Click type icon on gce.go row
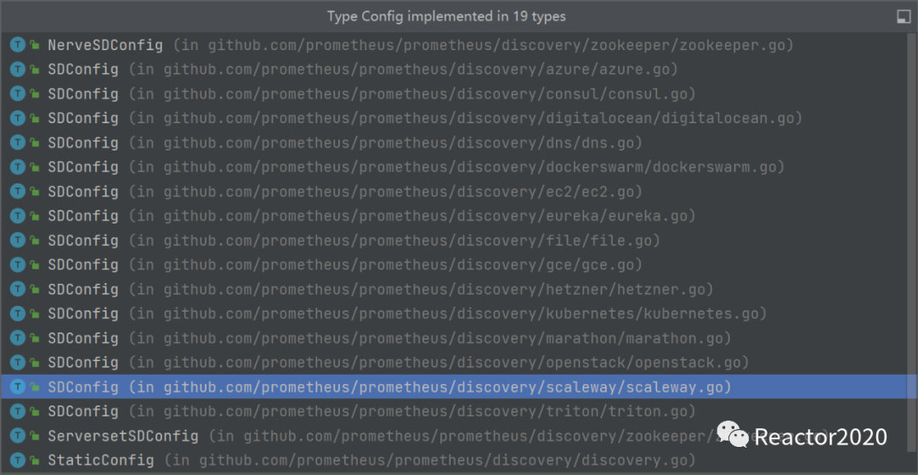This screenshot has width=918, height=475. [x=18, y=264]
